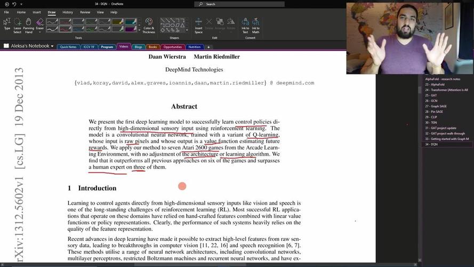Click the Insert Space tool
The width and height of the screenshot is (474, 267).
[198, 26]
